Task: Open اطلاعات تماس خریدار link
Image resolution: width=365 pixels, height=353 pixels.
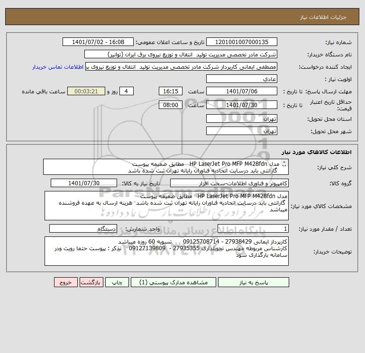Action: coord(58,67)
